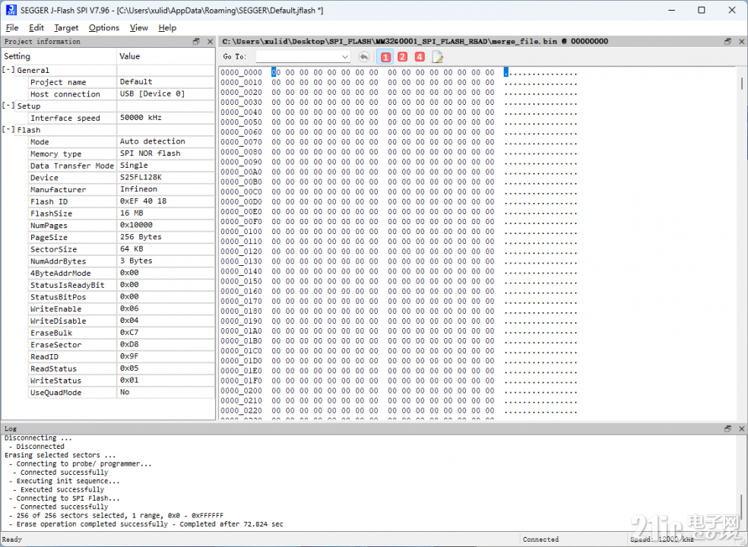This screenshot has height=547, width=748.
Task: Open the View menu
Action: pyautogui.click(x=139, y=27)
